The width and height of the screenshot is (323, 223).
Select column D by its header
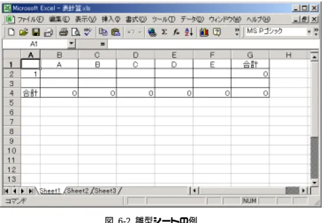(x=136, y=55)
